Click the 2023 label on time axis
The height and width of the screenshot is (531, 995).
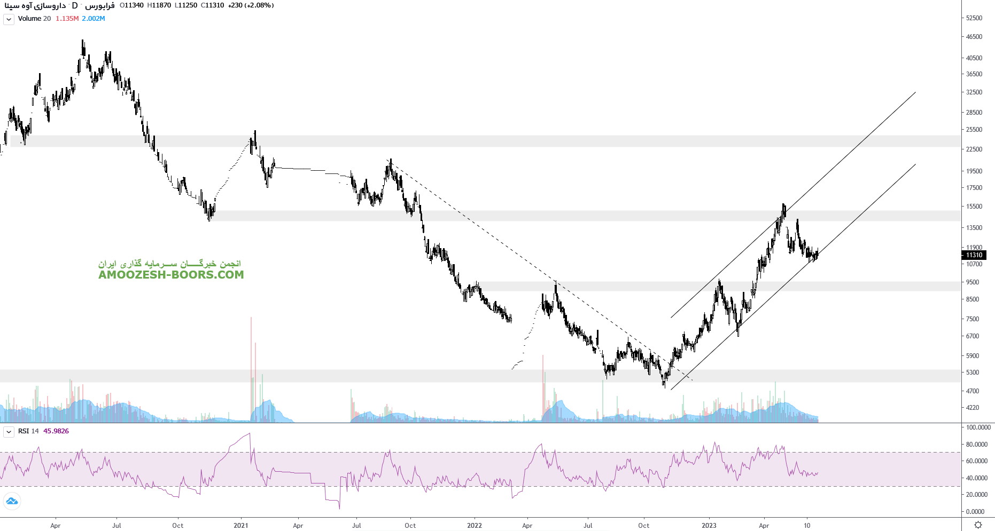[709, 526]
